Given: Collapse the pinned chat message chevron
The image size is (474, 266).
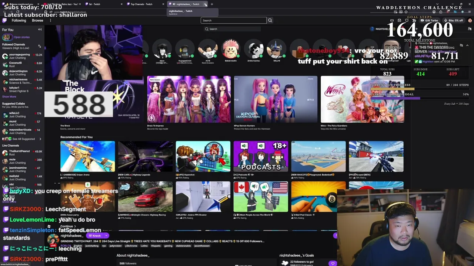Looking at the screenshot, I should [467, 45].
